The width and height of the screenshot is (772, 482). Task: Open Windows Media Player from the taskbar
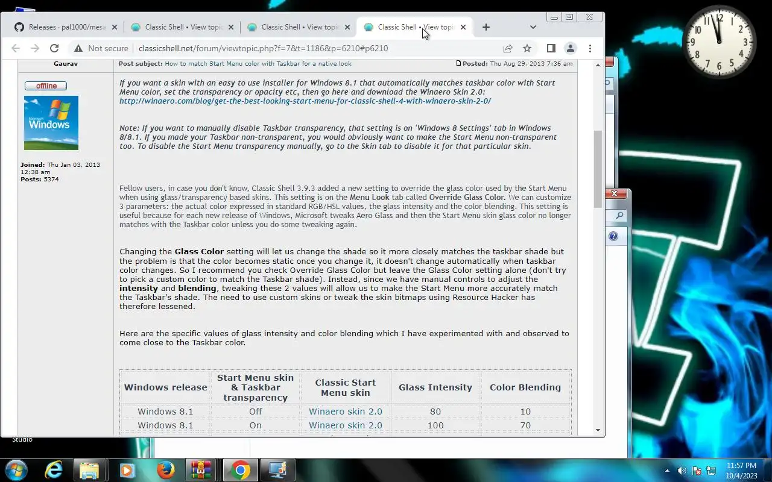[x=127, y=470]
